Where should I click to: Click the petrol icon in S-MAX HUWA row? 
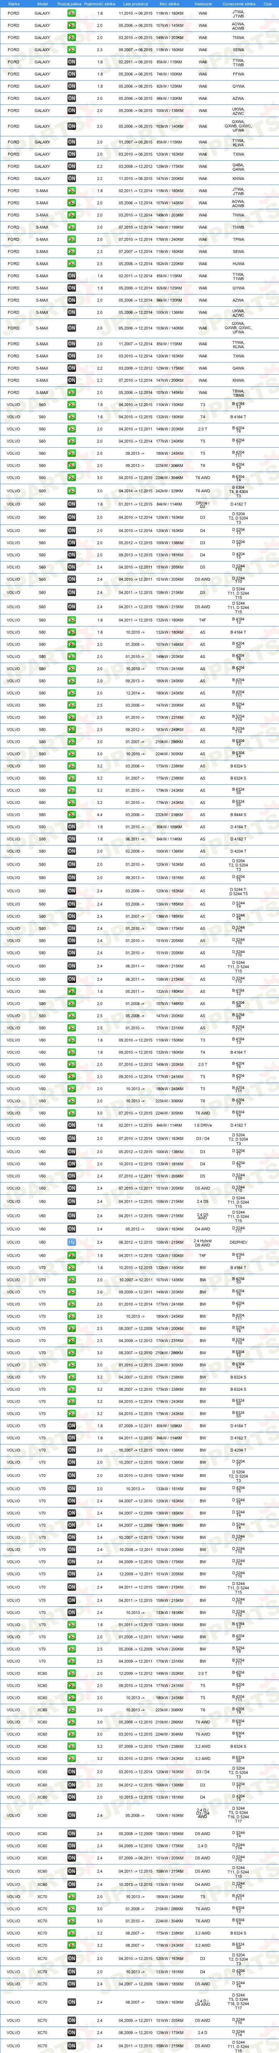click(72, 264)
